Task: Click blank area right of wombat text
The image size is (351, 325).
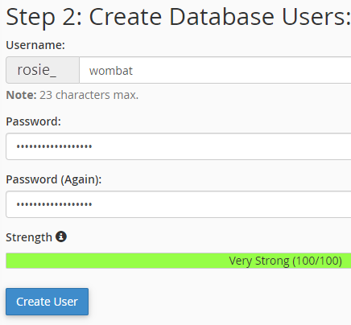Action: click(242, 70)
